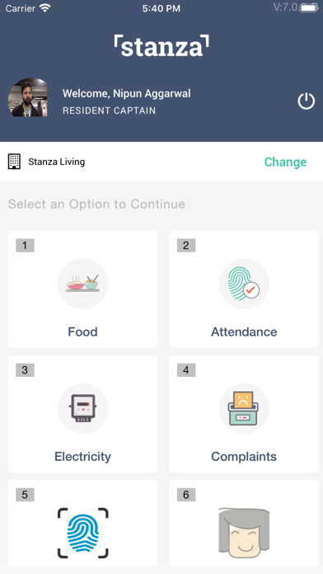Tap the Attendance label

tap(244, 332)
